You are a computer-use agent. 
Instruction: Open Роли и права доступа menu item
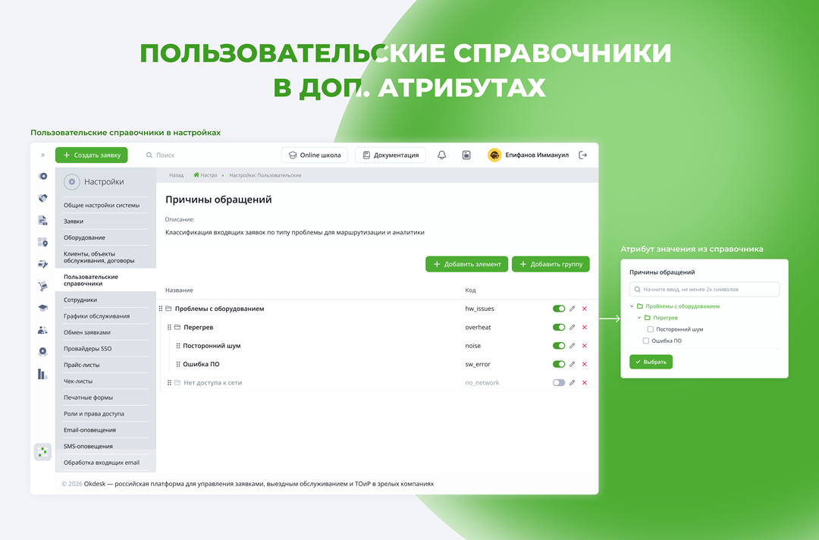(x=94, y=414)
